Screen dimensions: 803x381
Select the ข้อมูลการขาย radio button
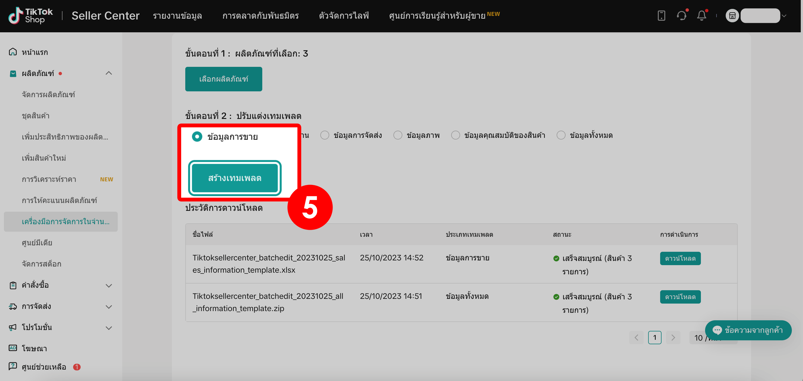pos(197,137)
